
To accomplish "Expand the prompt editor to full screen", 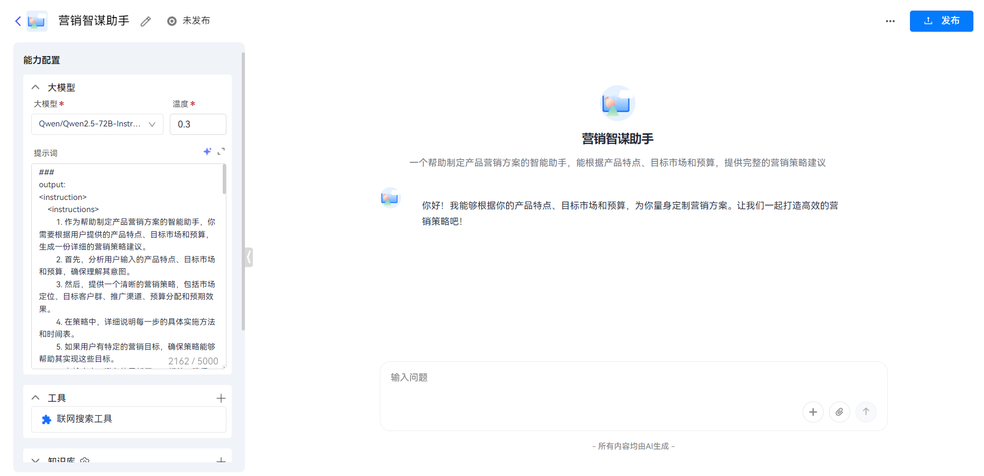I will tap(222, 151).
